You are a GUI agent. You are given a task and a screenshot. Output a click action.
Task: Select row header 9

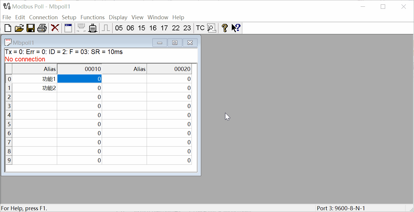[x=9, y=160]
